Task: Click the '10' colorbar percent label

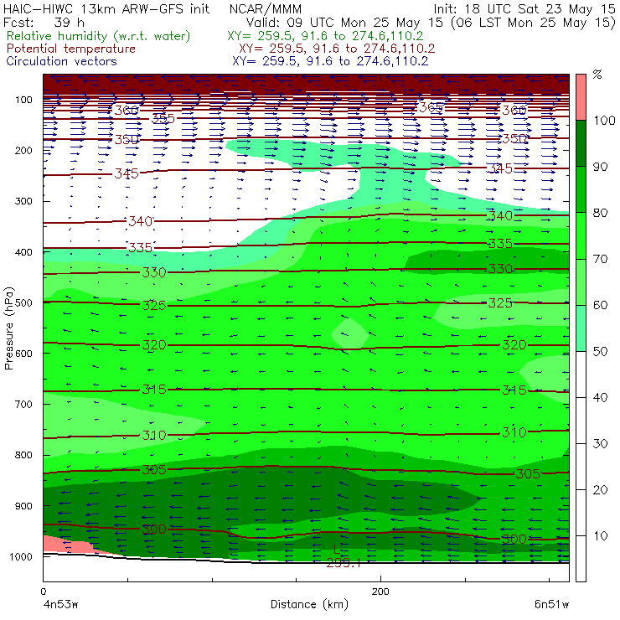Action: [600, 535]
